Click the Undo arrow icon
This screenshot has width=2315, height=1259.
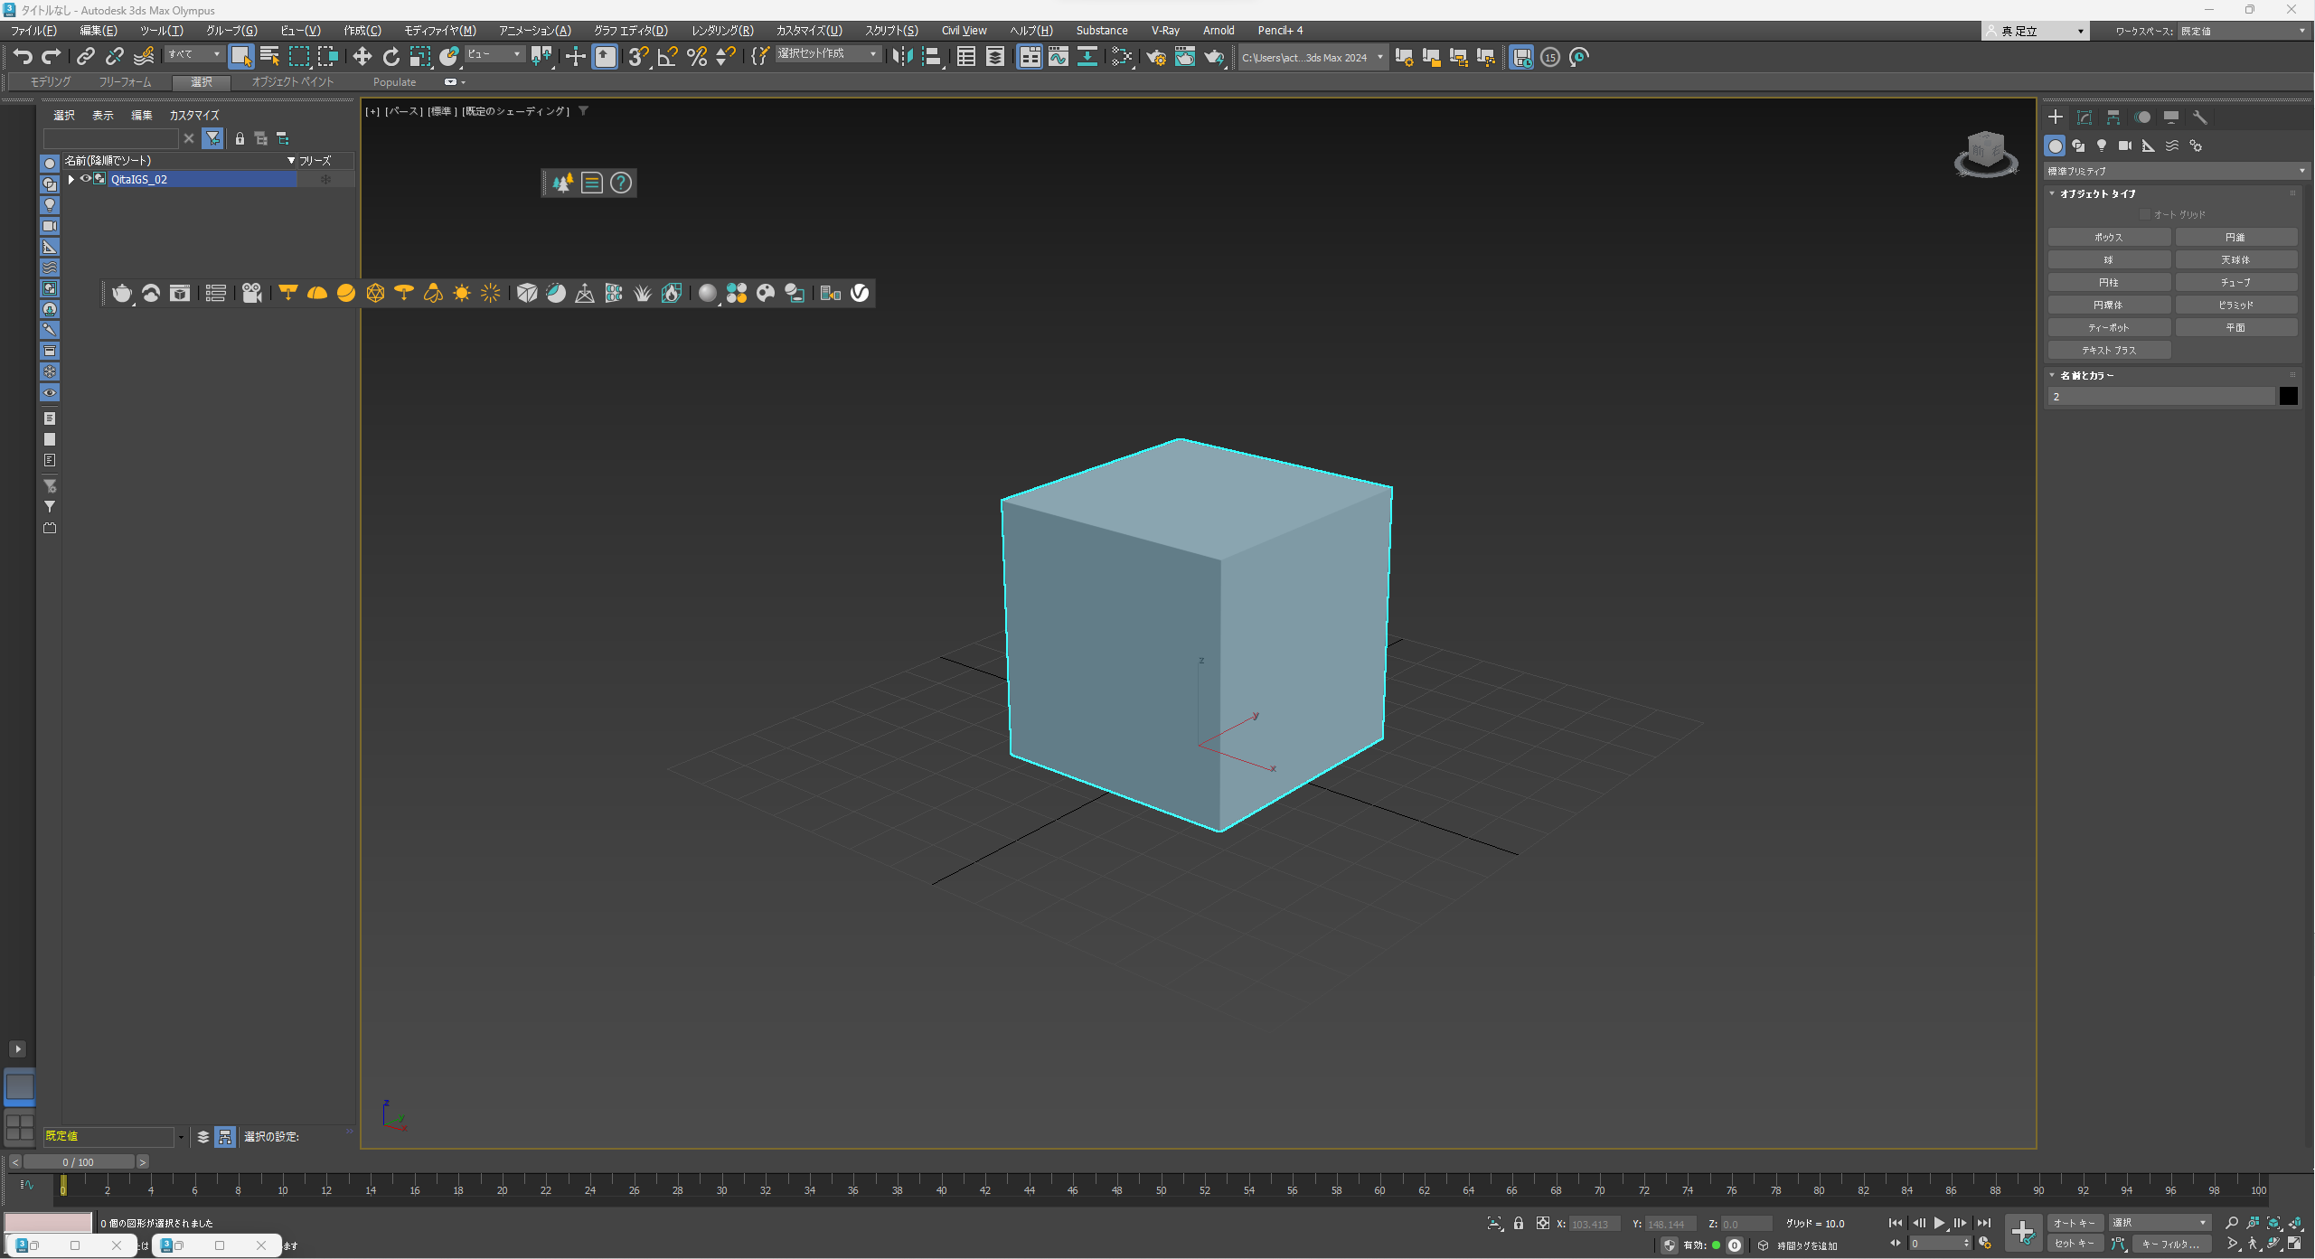tap(23, 57)
